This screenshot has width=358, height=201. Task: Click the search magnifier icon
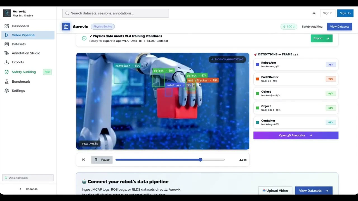[x=67, y=13]
